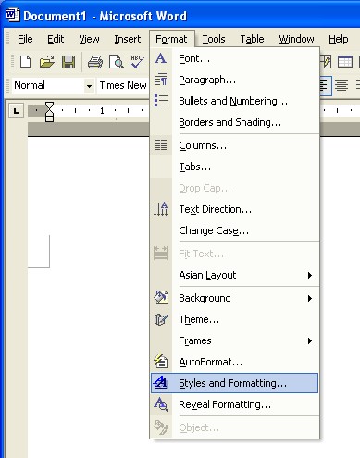Select Bullets and Numbering... entry
This screenshot has height=458, width=360.
click(234, 101)
